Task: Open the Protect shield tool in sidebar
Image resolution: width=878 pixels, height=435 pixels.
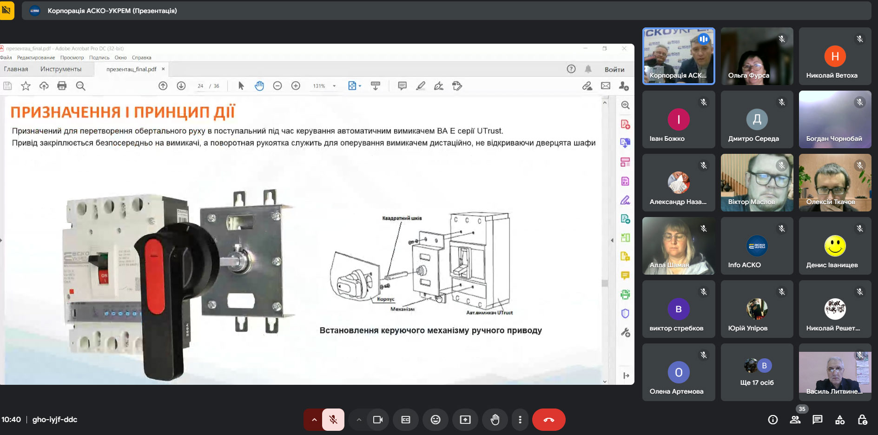Action: [x=625, y=314]
